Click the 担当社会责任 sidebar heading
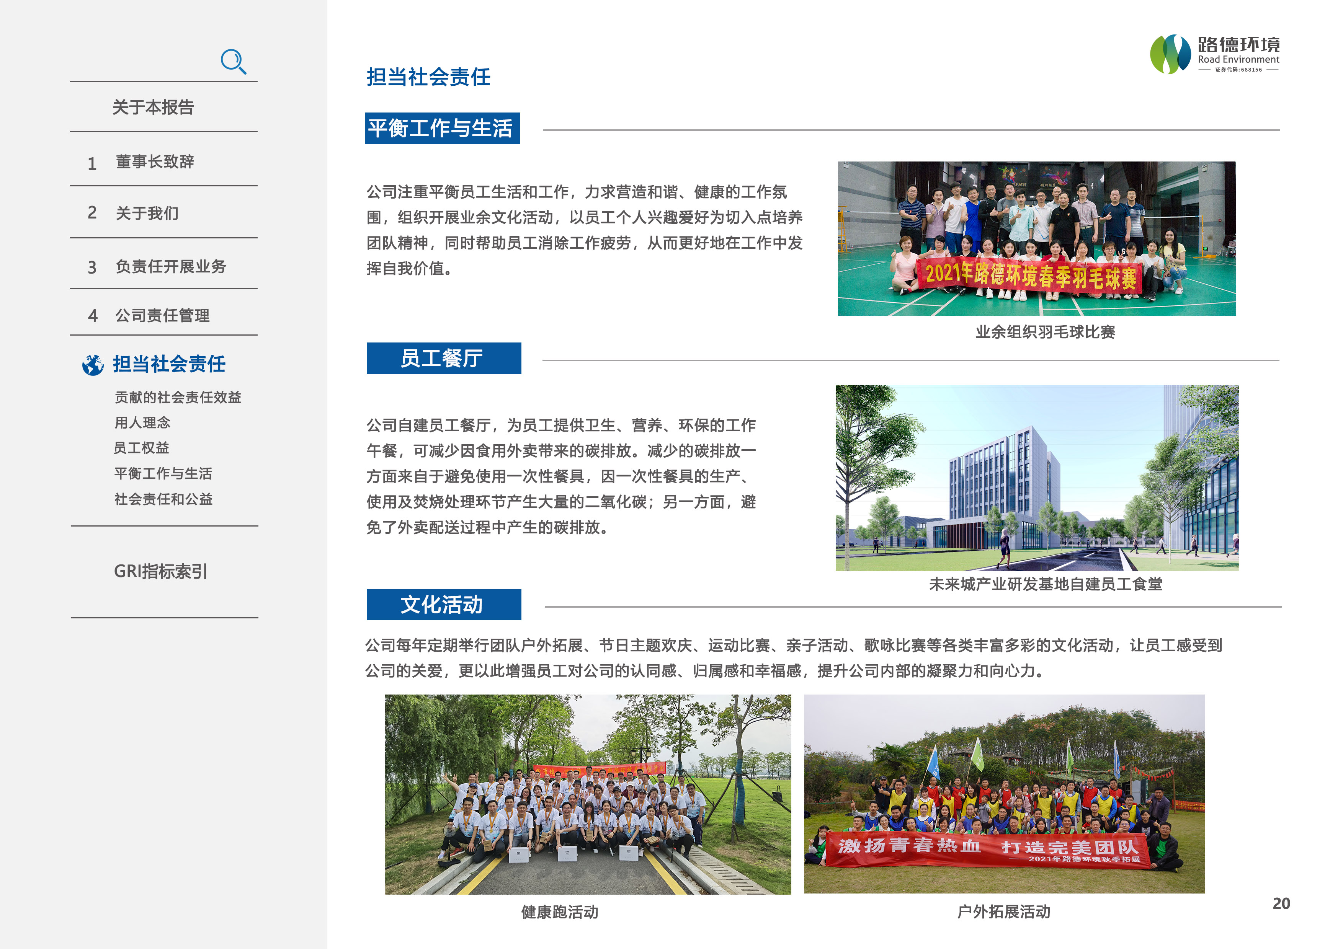The image size is (1343, 949). (x=169, y=364)
